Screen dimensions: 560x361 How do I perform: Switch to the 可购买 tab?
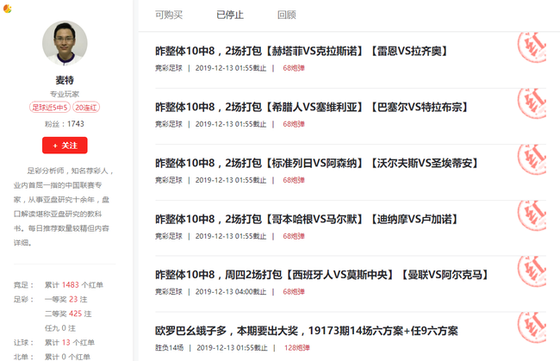(169, 15)
